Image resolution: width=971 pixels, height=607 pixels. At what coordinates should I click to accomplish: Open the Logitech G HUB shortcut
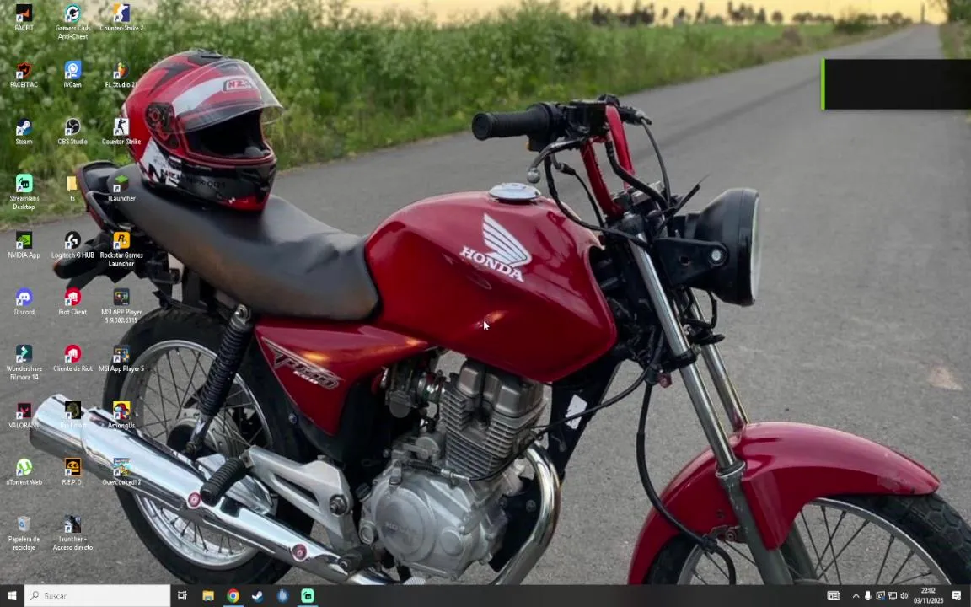point(72,245)
